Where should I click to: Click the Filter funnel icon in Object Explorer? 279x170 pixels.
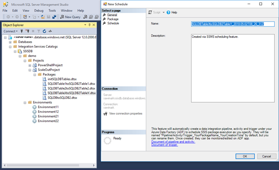tap(39, 31)
